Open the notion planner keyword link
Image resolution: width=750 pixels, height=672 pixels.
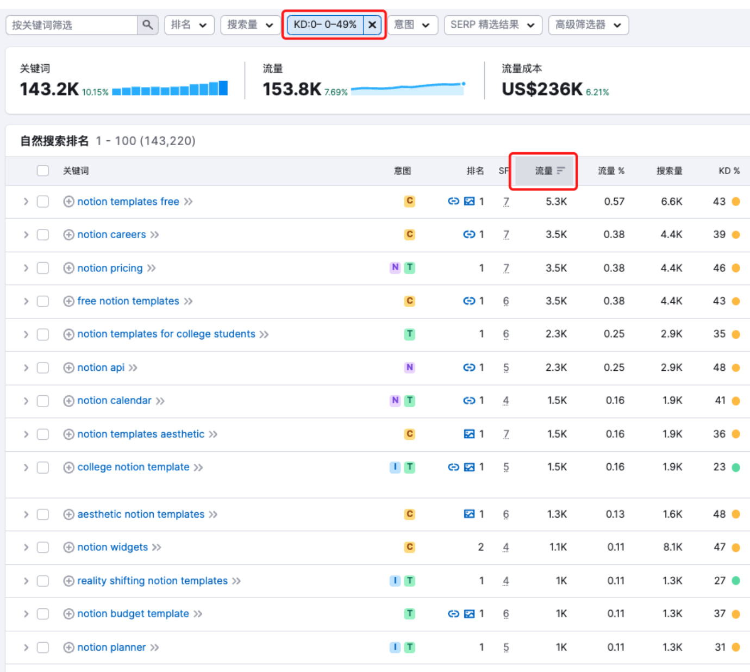coord(111,648)
